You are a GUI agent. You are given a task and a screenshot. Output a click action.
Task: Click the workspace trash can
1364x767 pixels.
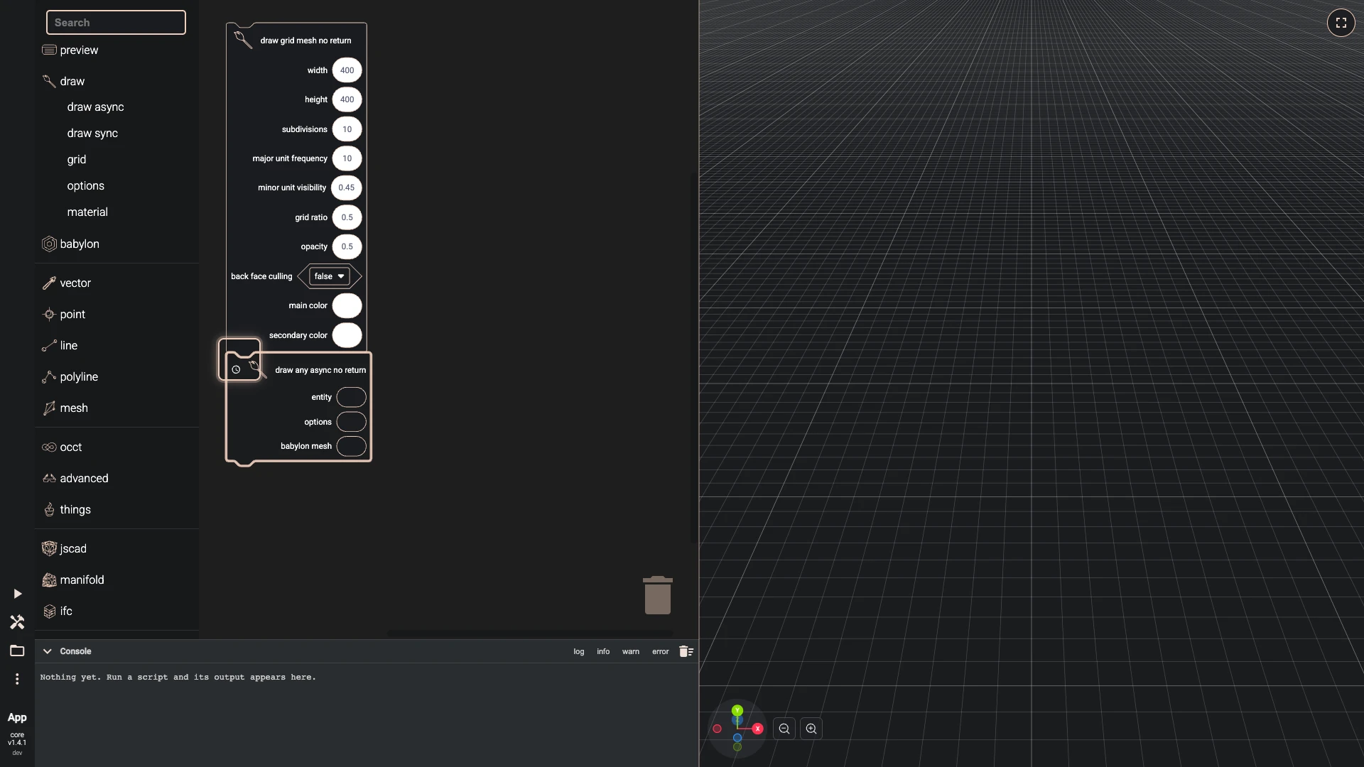click(658, 595)
